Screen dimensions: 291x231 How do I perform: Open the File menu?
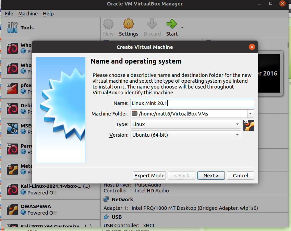click(9, 14)
